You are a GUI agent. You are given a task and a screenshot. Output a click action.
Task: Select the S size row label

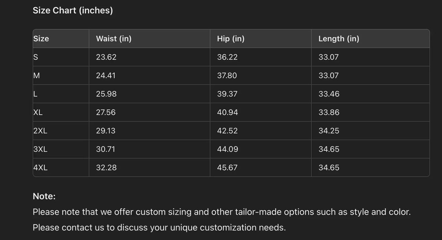click(36, 57)
